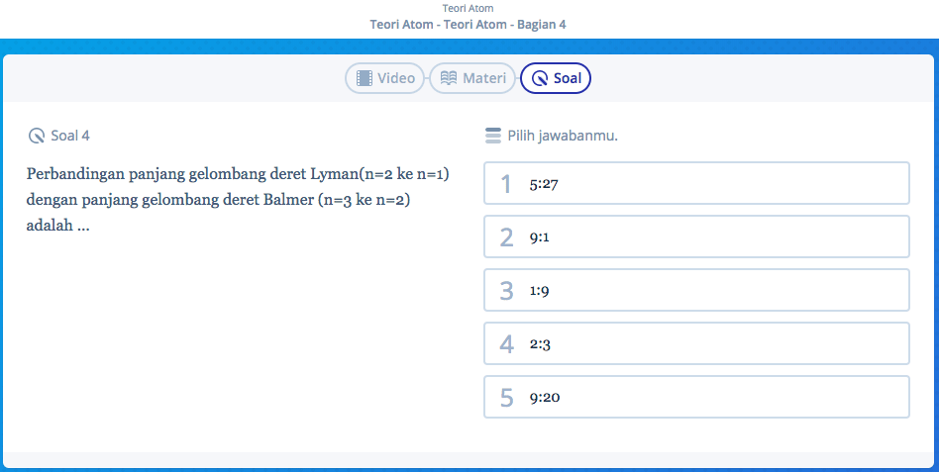
Task: Choose answer option 5:27
Action: point(695,184)
